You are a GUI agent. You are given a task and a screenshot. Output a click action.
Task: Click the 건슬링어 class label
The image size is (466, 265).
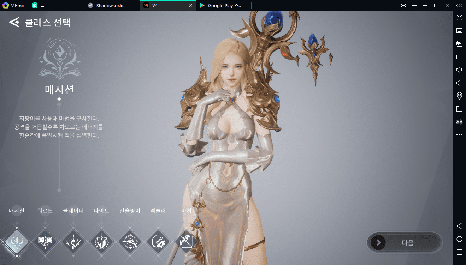130,211
